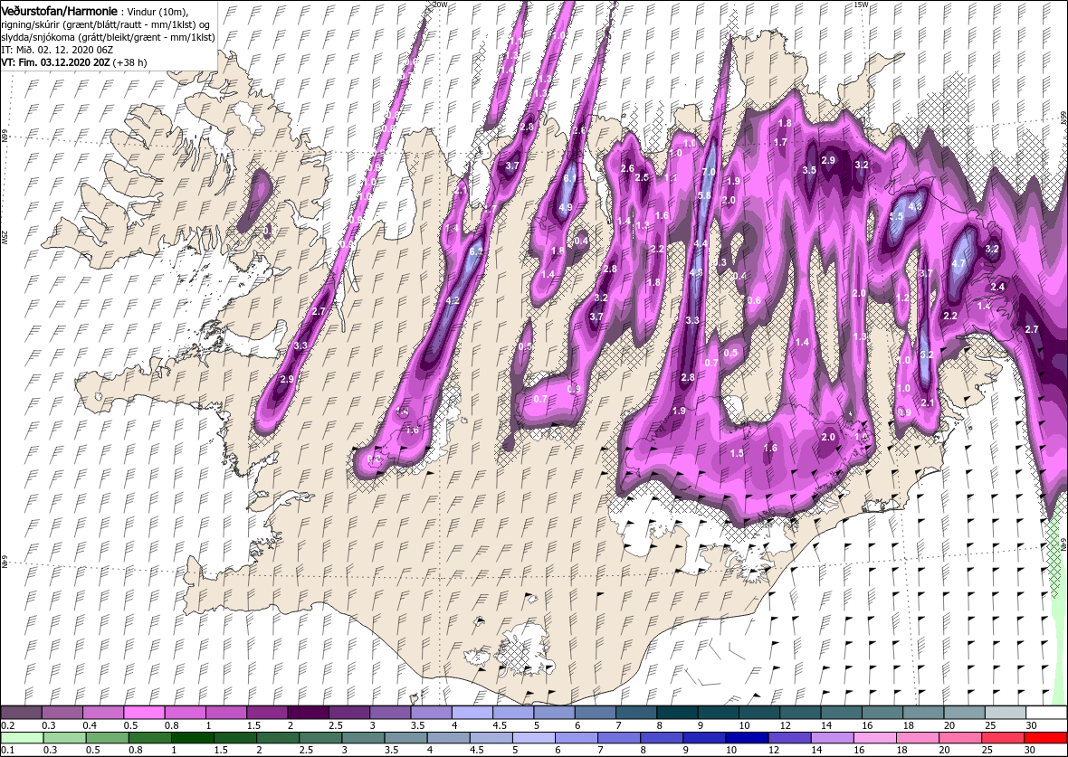Click the '30' label under lower legend row
The height and width of the screenshot is (757, 1068).
click(x=1030, y=750)
